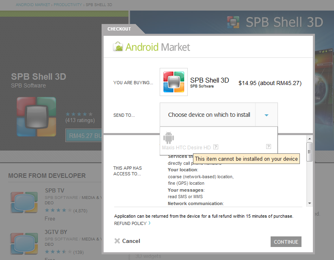Open the Refund Policy link
This screenshot has width=334, height=260.
[x=130, y=223]
